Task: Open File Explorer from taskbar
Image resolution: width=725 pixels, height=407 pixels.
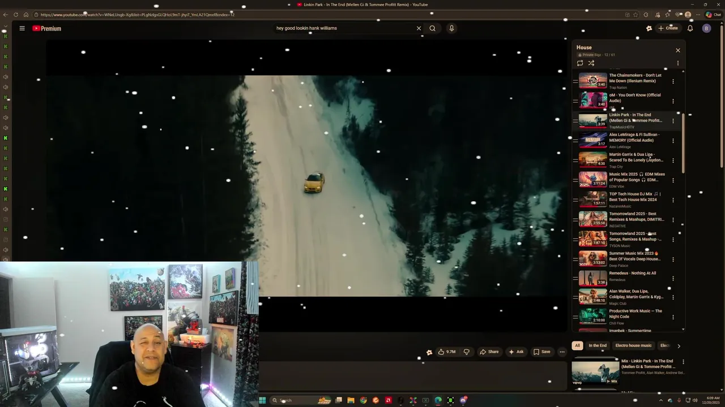Action: (x=351, y=400)
